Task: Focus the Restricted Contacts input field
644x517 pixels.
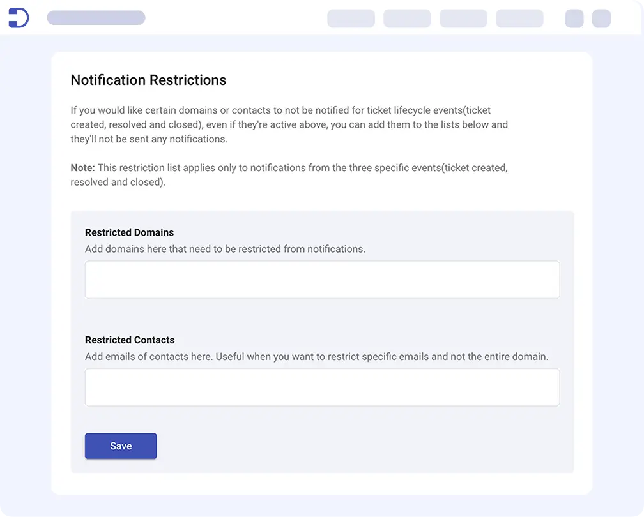Action: (x=322, y=387)
